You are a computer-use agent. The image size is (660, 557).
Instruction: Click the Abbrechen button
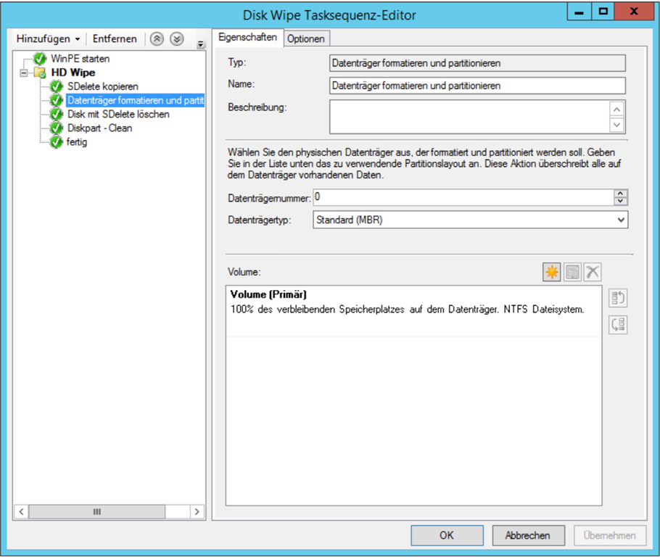[527, 535]
